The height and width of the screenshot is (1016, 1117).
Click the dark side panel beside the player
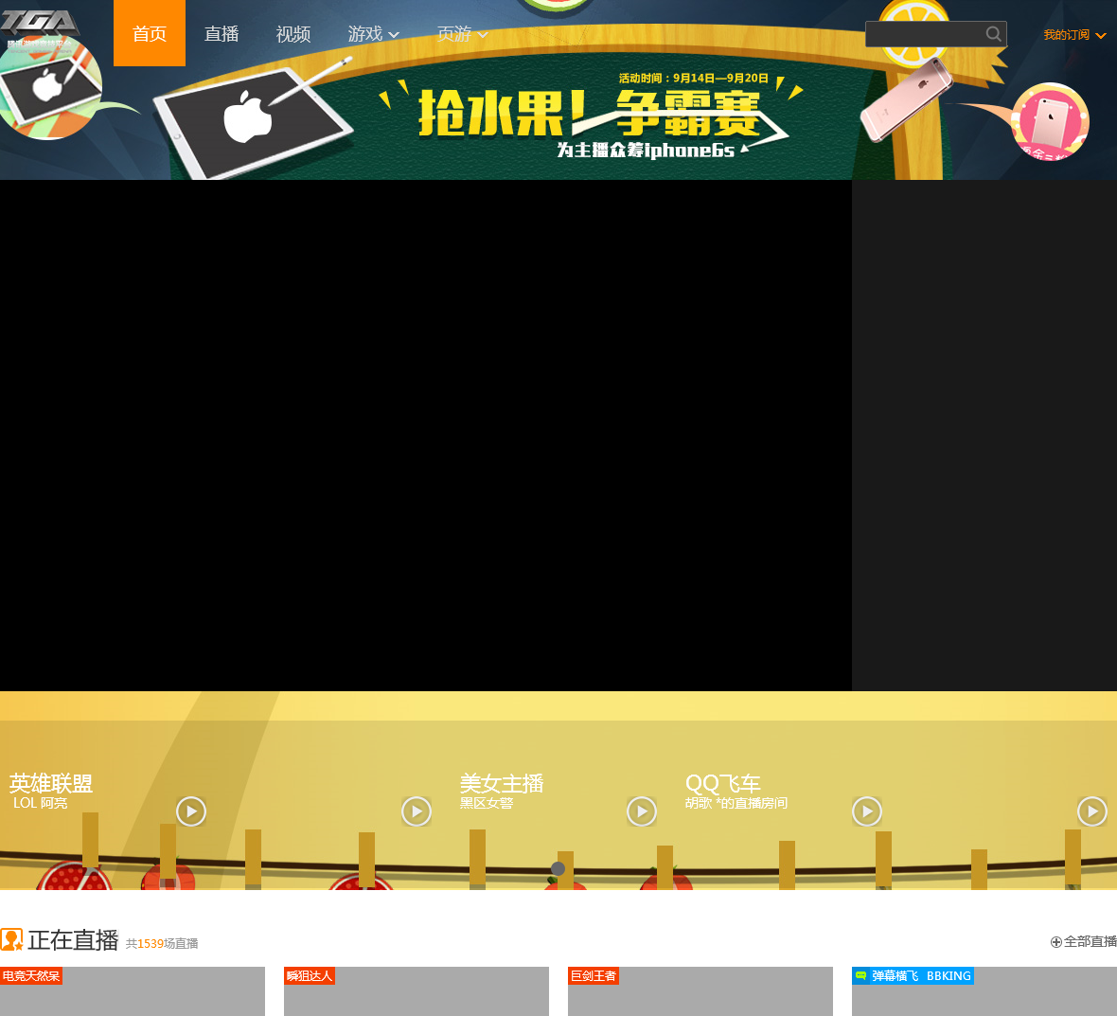click(984, 436)
